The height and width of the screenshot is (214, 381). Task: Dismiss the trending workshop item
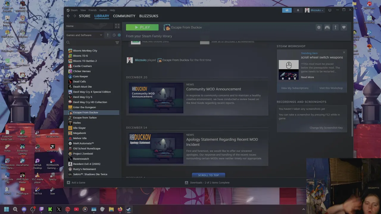click(344, 53)
